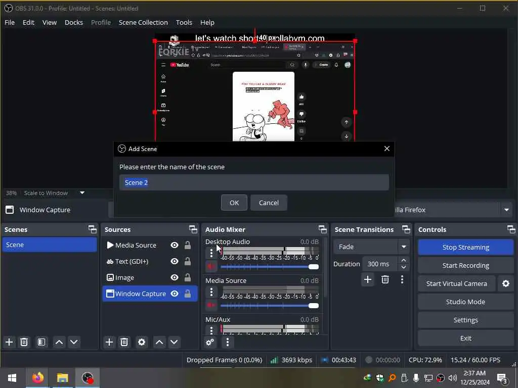Image resolution: width=518 pixels, height=388 pixels.
Task: Move scene up with arrow in Scenes dock
Action: (x=59, y=342)
